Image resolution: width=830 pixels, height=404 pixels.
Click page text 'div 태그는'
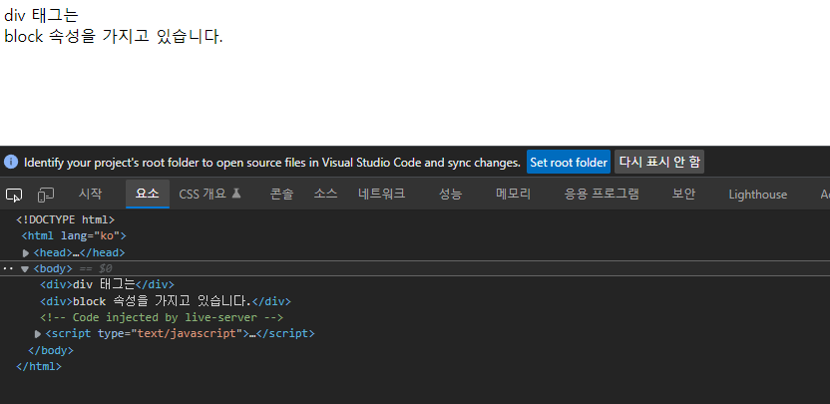point(41,15)
